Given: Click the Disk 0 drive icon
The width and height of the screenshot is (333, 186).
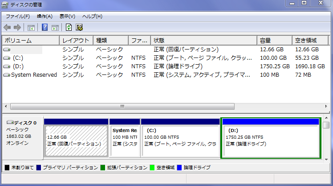Looking at the screenshot, I should pyautogui.click(x=10, y=122).
